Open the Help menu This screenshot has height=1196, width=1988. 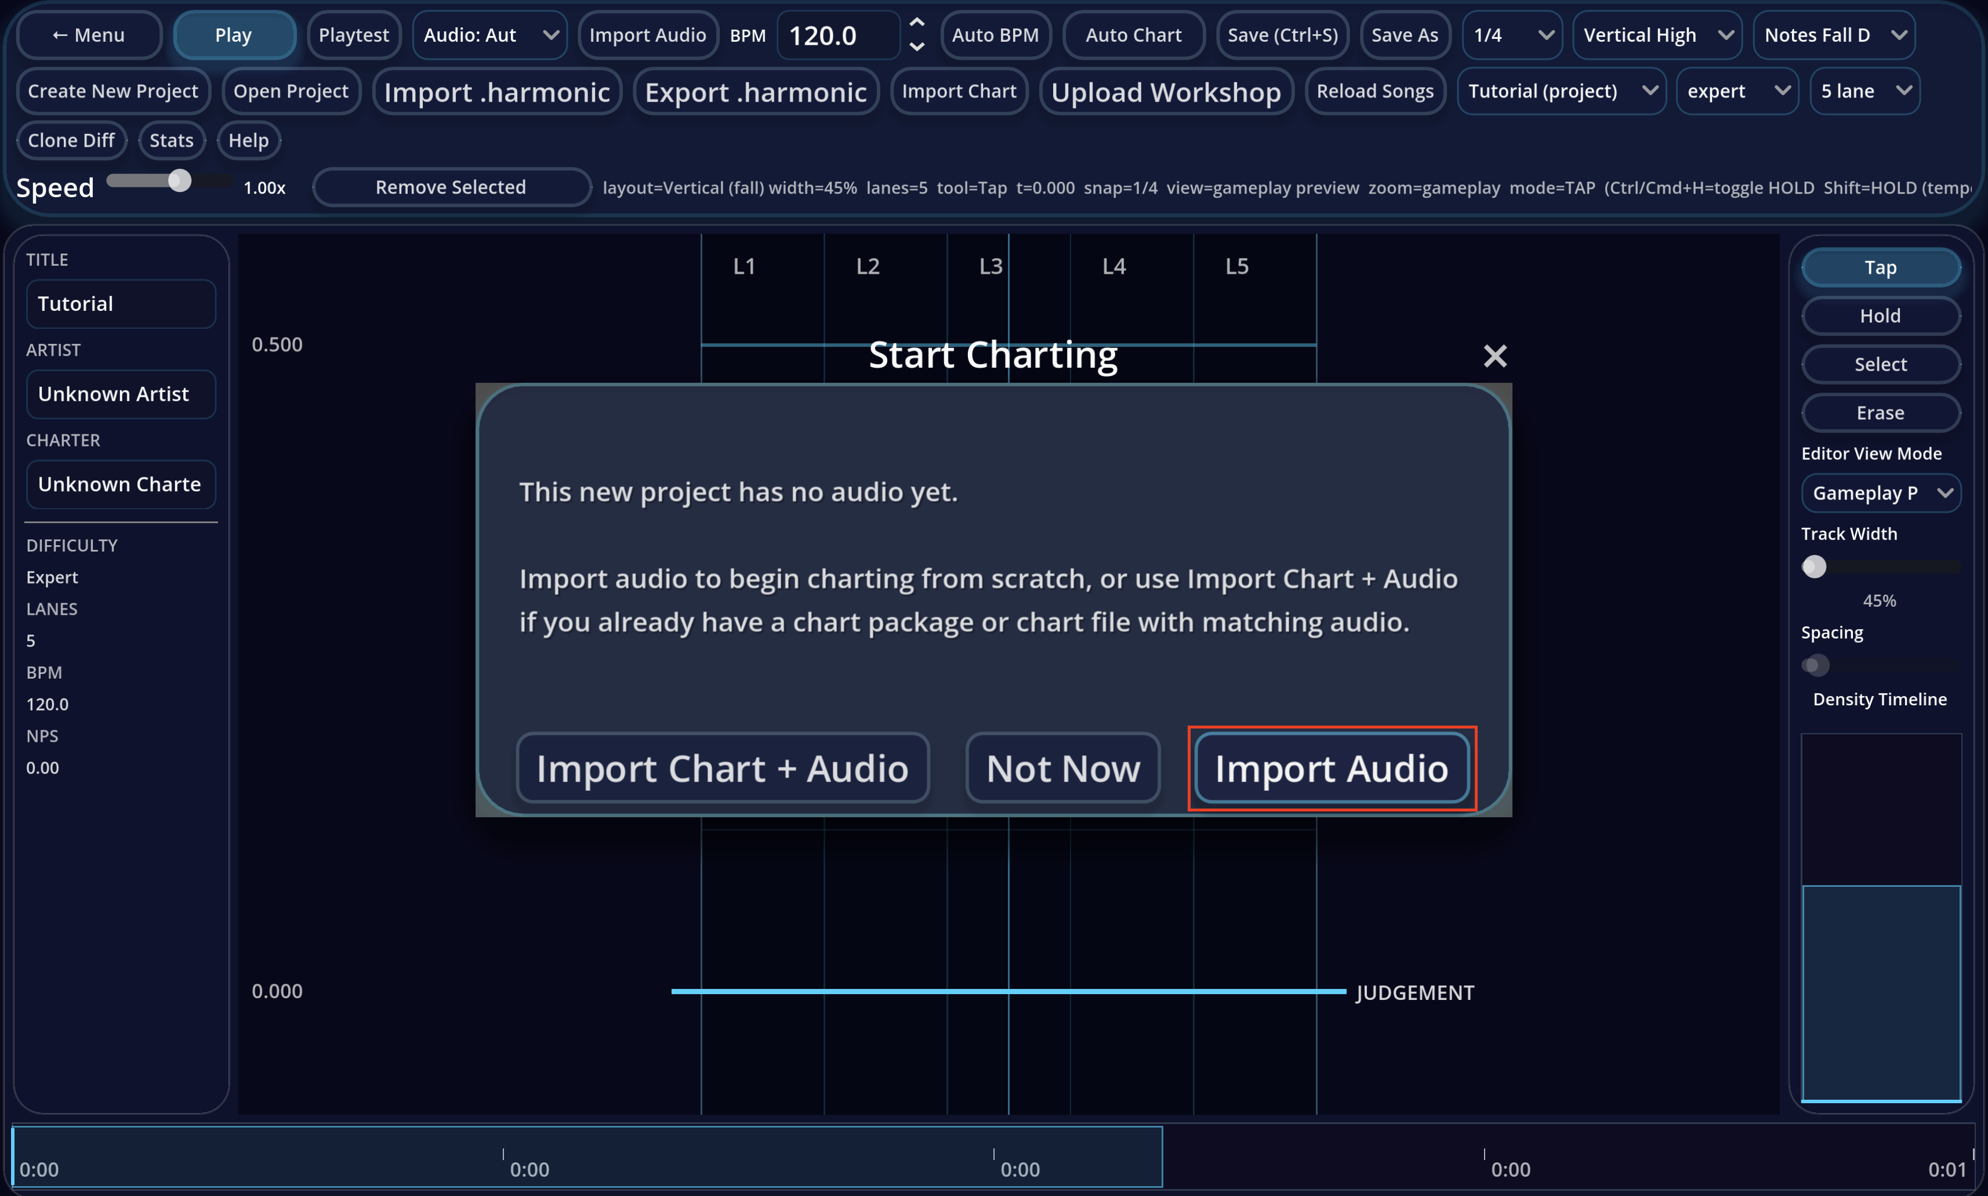(248, 140)
